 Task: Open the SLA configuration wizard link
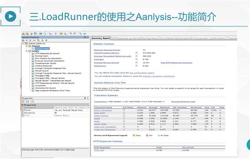pos(142,73)
